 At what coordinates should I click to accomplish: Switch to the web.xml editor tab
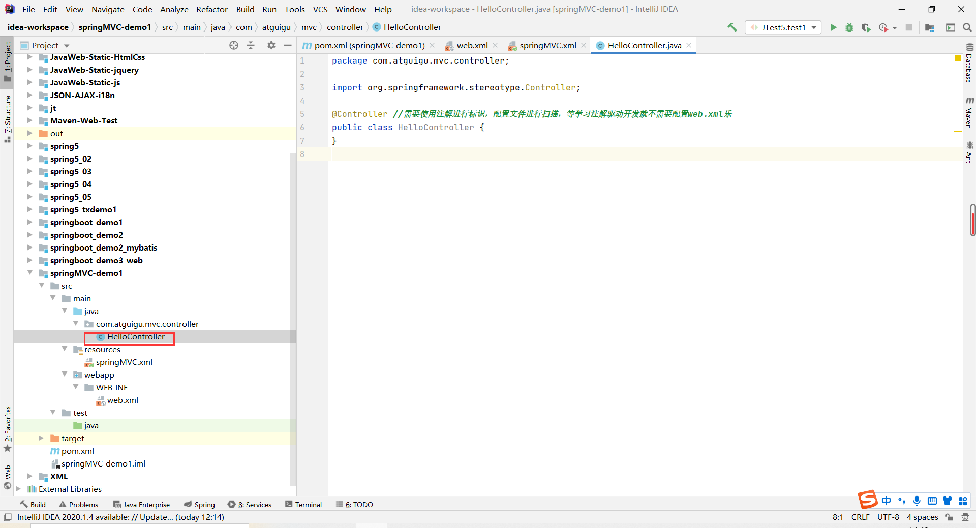472,45
